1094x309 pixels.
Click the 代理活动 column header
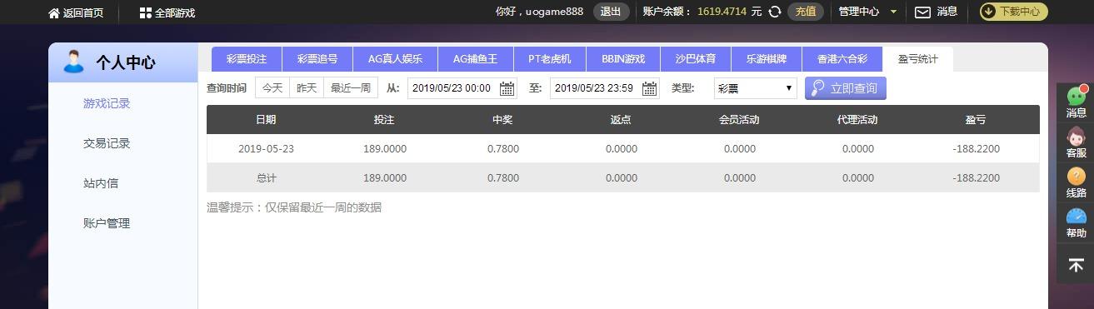857,120
